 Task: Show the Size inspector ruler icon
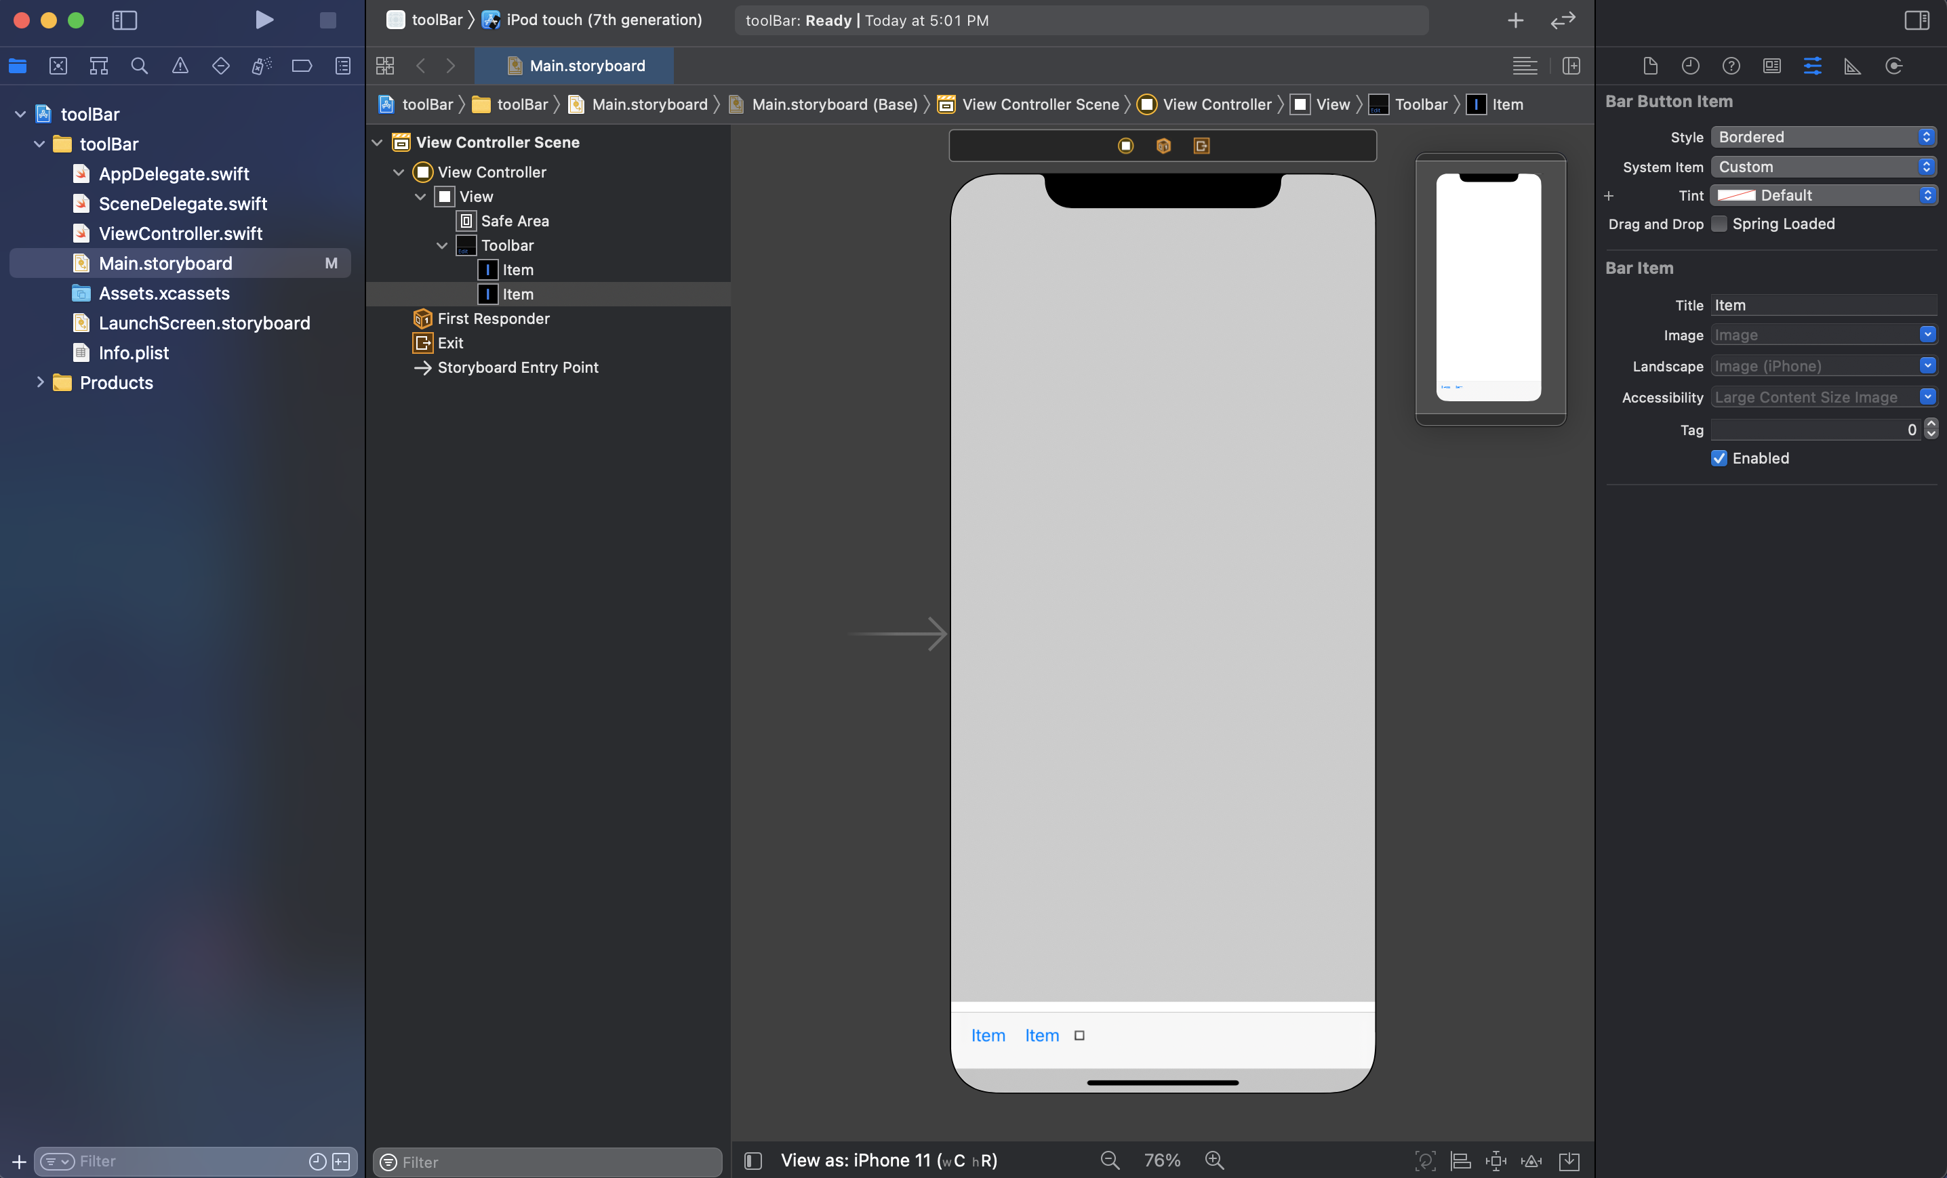click(x=1851, y=66)
